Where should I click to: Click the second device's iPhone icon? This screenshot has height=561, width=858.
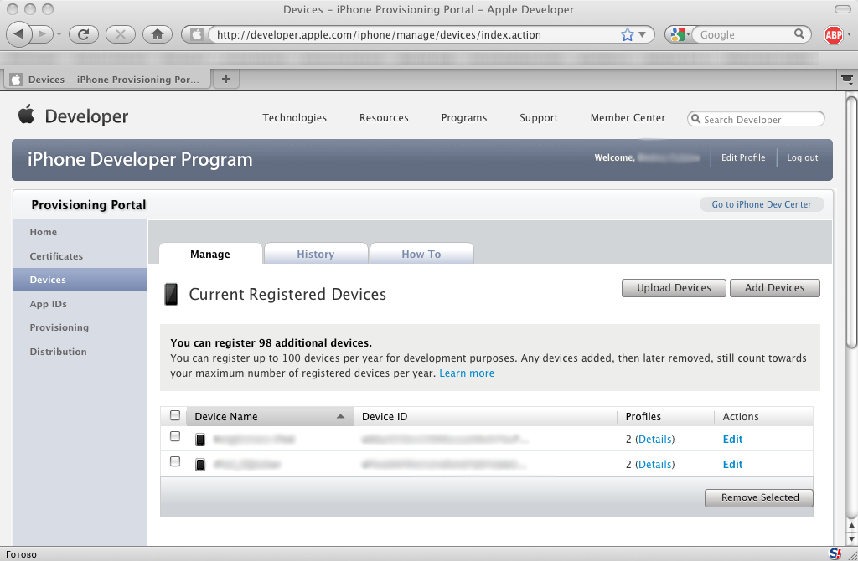pos(200,465)
